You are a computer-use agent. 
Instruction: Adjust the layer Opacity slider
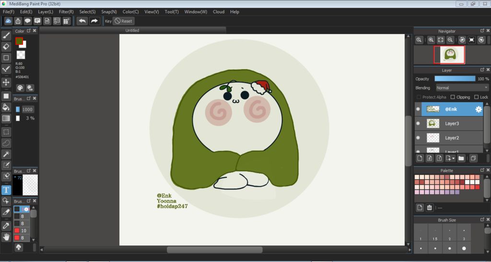click(x=455, y=79)
